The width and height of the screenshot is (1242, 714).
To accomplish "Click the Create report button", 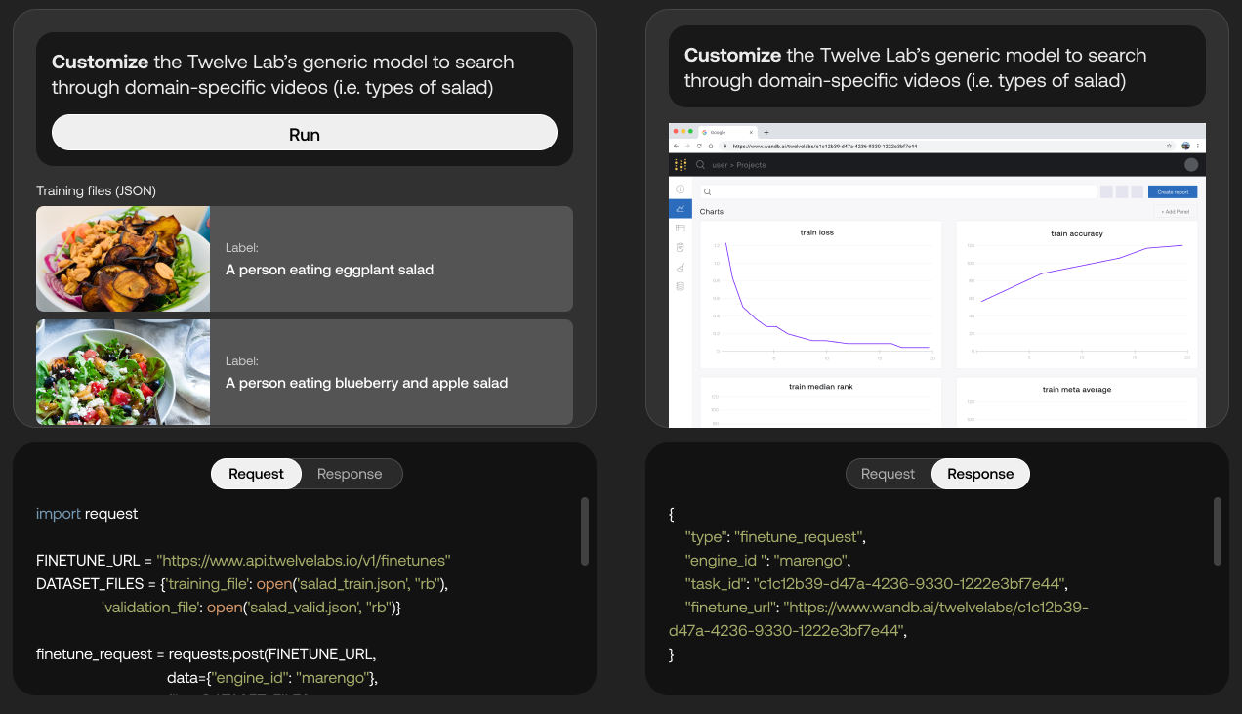I will click(1173, 192).
